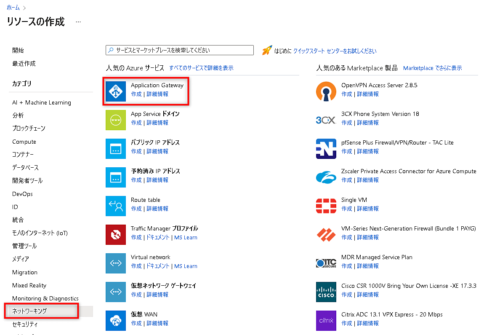Click the パブリック IP アドレス icon

click(x=116, y=149)
